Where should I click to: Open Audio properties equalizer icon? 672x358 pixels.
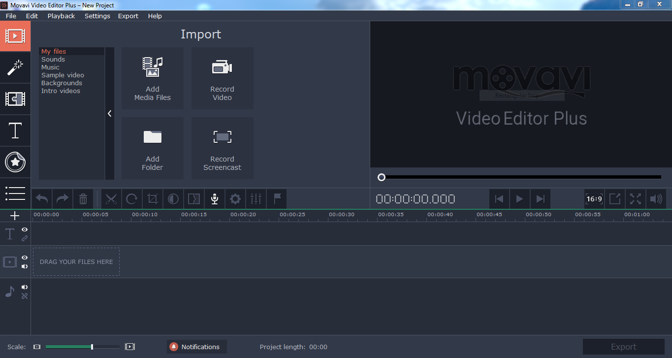(256, 199)
